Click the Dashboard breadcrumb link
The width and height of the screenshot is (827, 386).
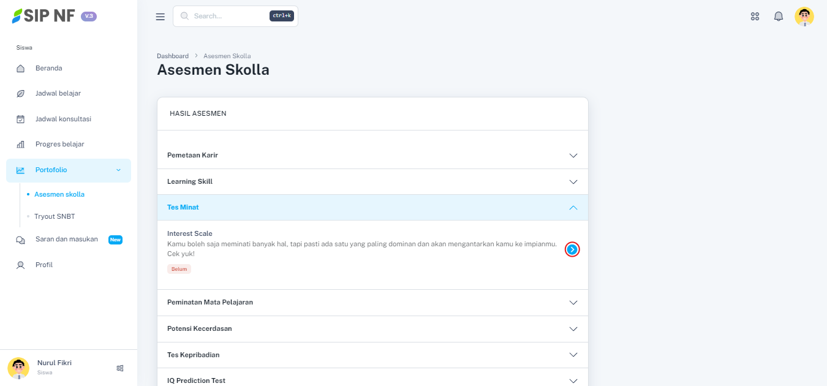(x=173, y=56)
